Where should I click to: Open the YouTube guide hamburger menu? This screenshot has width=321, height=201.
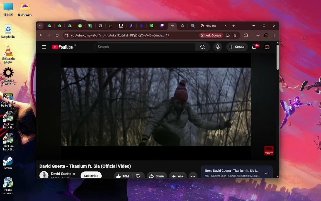(x=44, y=47)
